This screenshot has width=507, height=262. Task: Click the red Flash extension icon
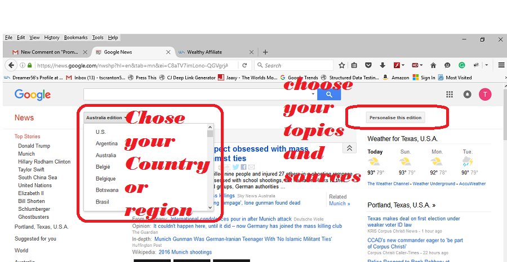point(397,65)
